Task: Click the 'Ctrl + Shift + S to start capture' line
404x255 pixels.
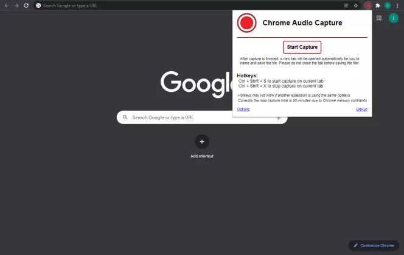Action: pyautogui.click(x=281, y=81)
